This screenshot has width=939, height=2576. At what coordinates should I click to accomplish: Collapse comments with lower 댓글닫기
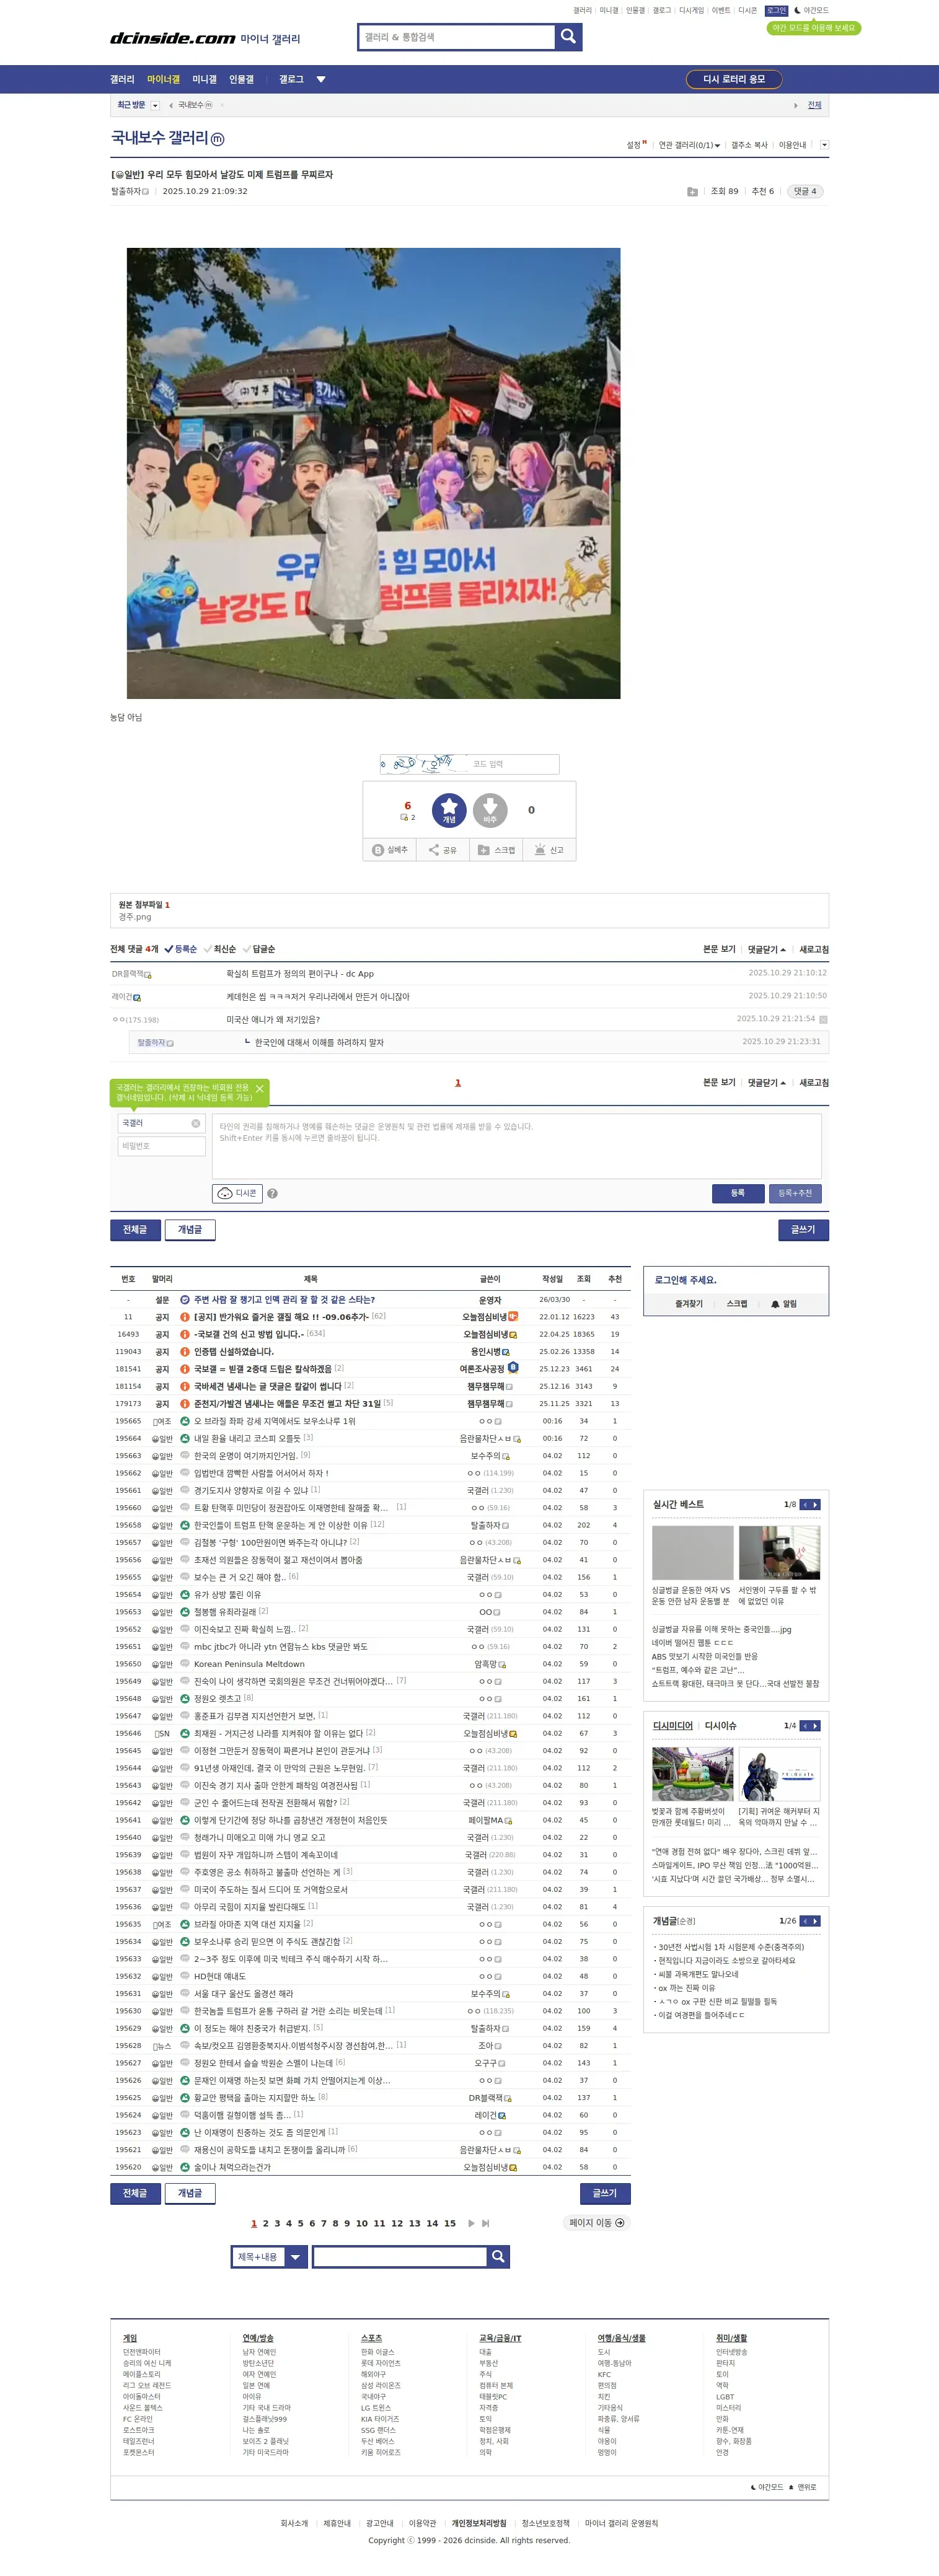[x=766, y=1082]
